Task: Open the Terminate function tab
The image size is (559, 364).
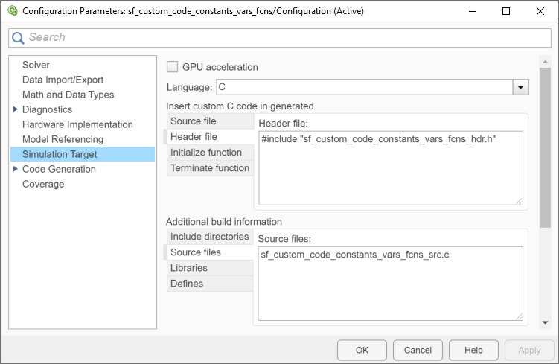Action: pos(210,168)
